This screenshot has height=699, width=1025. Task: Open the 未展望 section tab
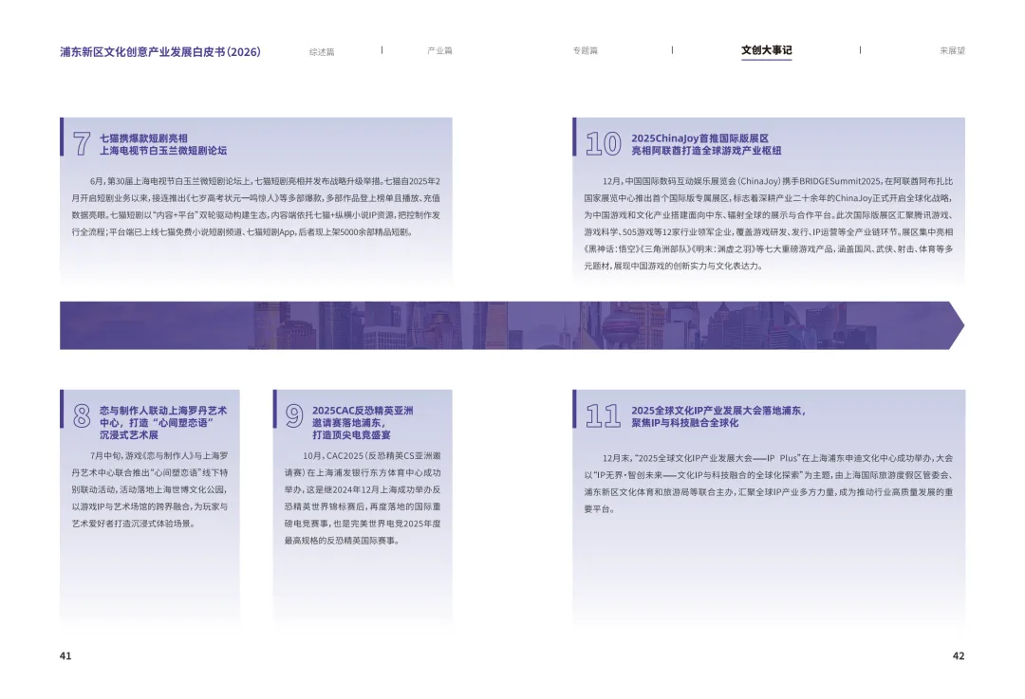point(952,50)
